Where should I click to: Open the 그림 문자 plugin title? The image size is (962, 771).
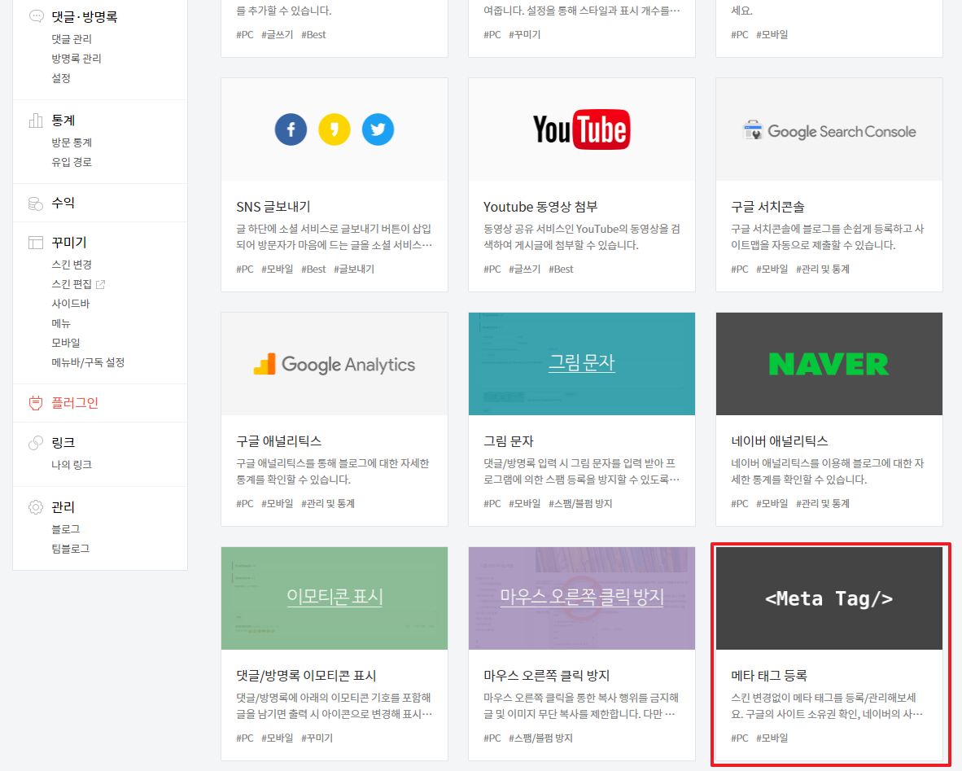(x=509, y=441)
